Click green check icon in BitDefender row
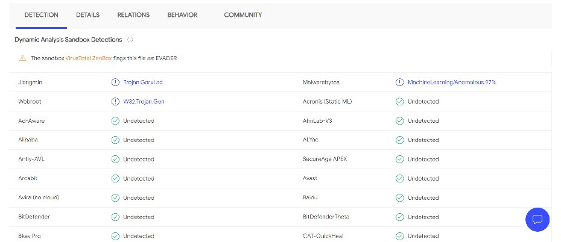The image size is (561, 242). point(115,217)
